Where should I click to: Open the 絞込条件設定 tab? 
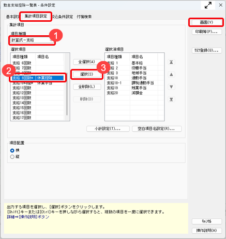63,17
